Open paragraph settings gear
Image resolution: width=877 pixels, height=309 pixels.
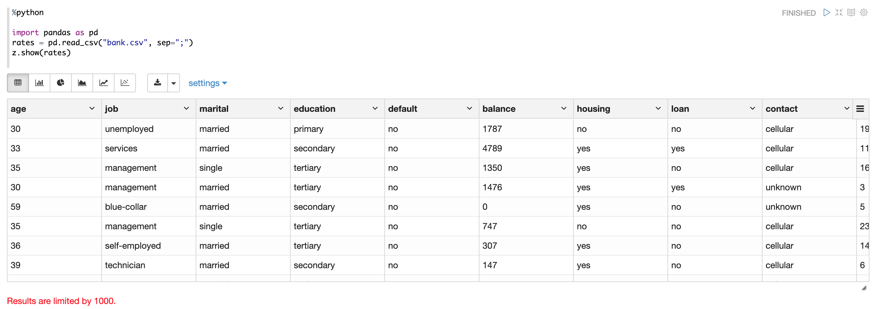point(864,13)
